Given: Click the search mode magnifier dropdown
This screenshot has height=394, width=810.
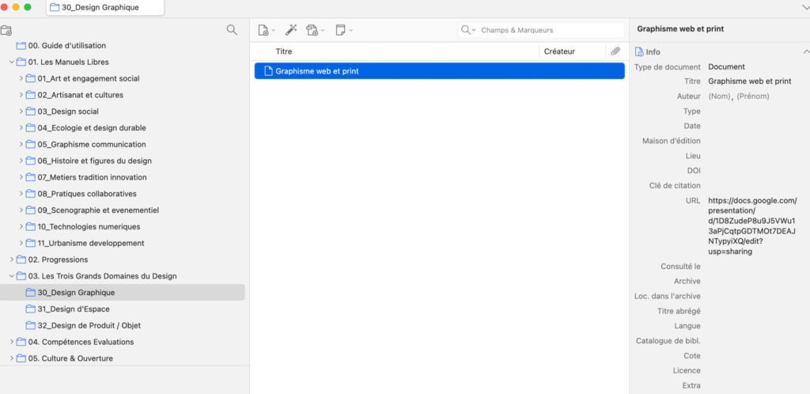Looking at the screenshot, I should 468,30.
